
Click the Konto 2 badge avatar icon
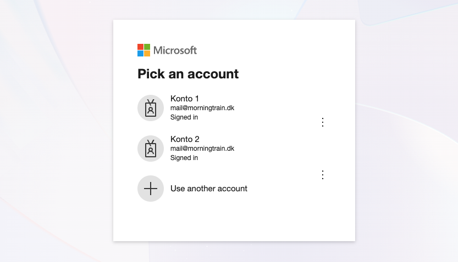coord(151,149)
